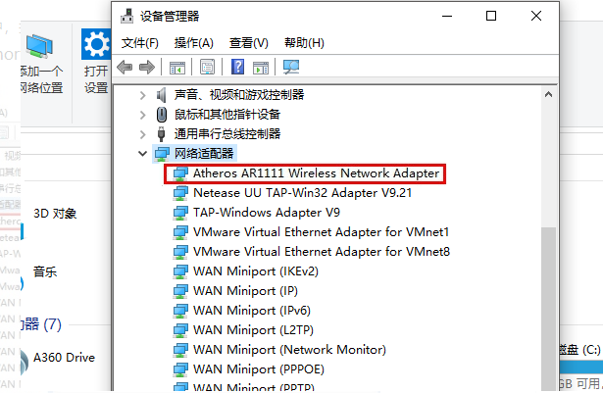The height and width of the screenshot is (393, 603).
Task: Click the blue help question mark icon
Action: pyautogui.click(x=237, y=68)
